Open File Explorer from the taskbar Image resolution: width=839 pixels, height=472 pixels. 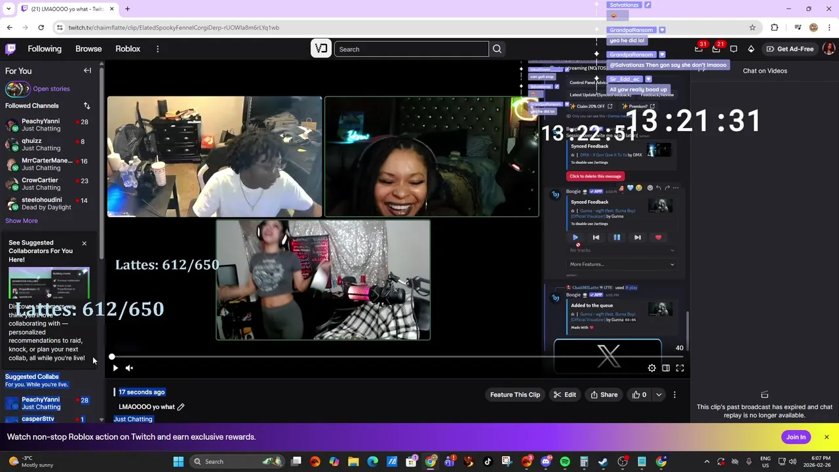pyautogui.click(x=353, y=462)
